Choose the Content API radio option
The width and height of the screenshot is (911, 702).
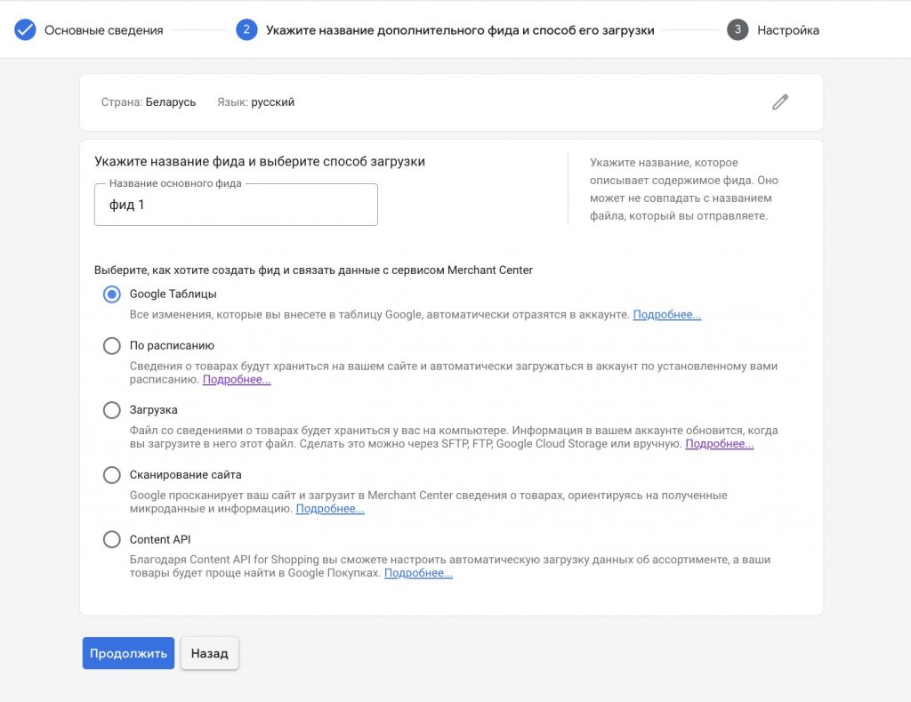coord(111,539)
